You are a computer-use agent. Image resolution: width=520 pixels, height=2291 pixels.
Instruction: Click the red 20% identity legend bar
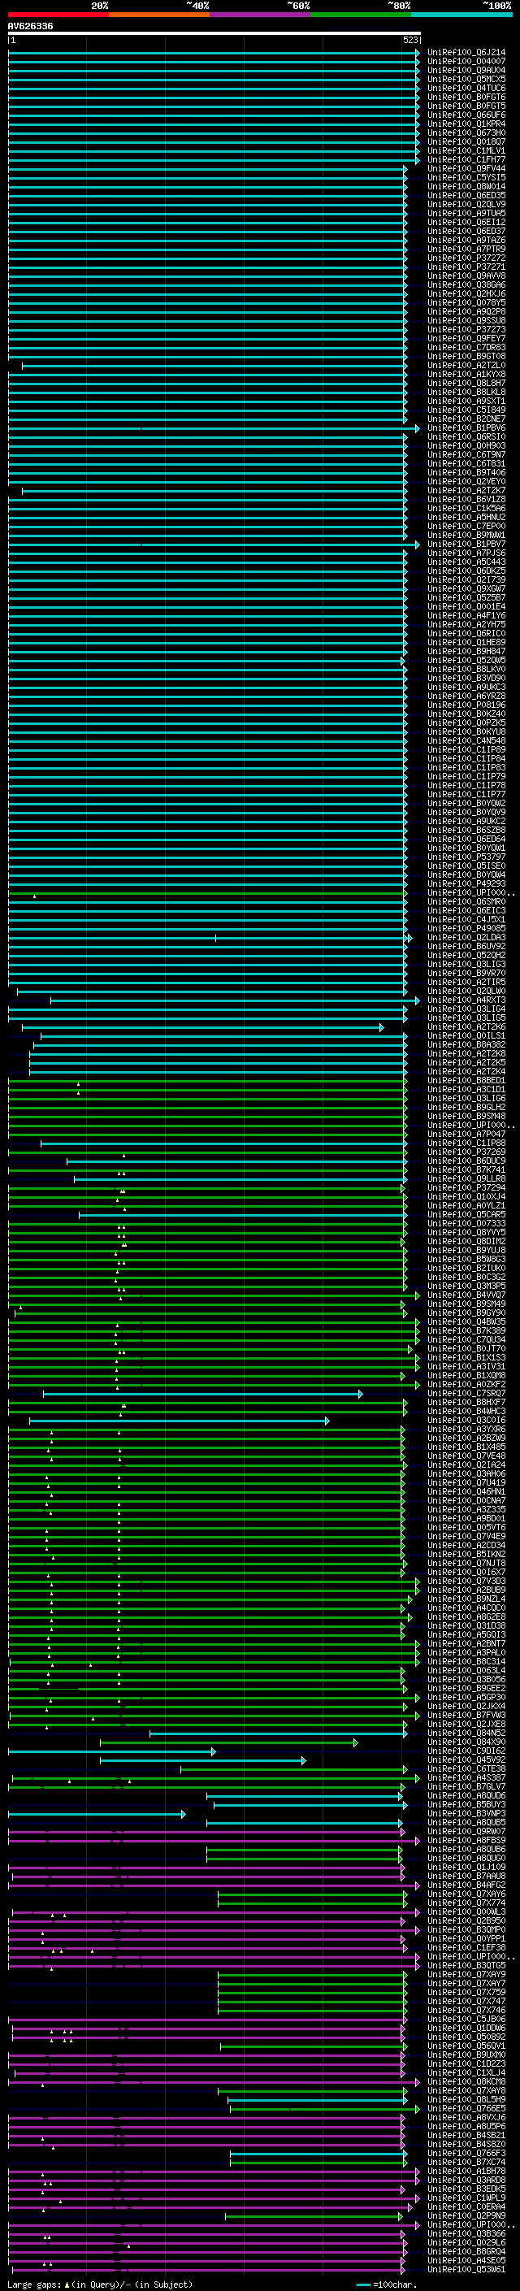[58, 15]
